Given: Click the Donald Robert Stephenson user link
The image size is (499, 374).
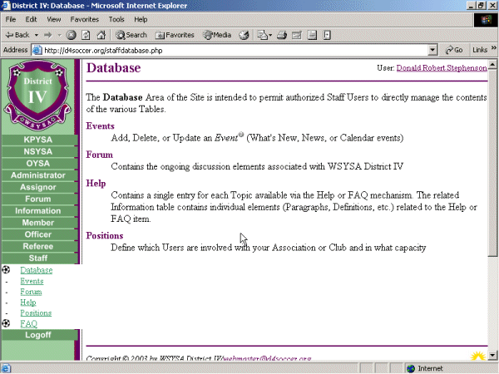Looking at the screenshot, I should pyautogui.click(x=441, y=68).
